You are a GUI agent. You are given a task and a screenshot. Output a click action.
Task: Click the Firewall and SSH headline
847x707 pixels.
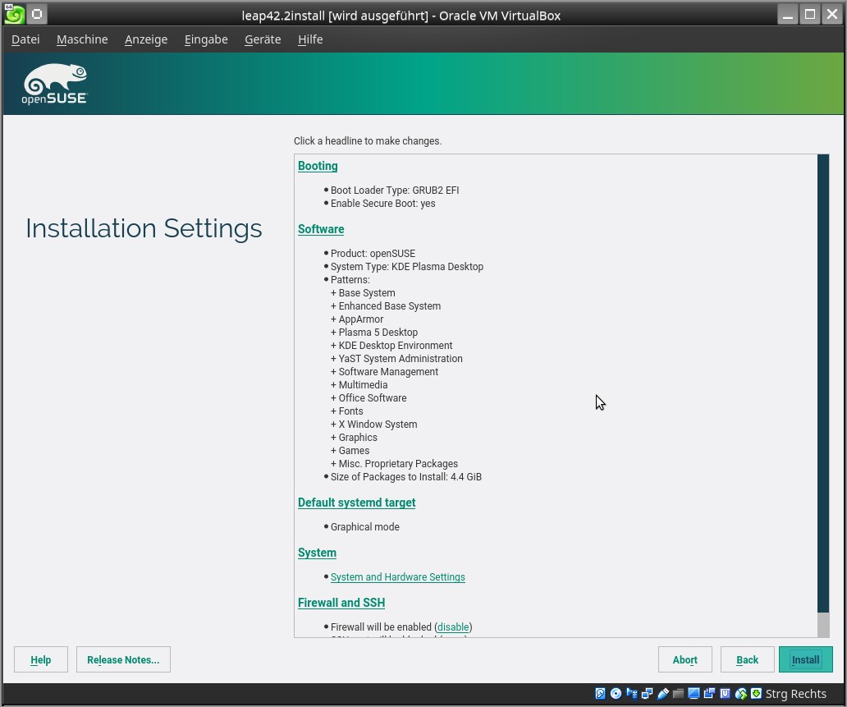[x=341, y=603]
